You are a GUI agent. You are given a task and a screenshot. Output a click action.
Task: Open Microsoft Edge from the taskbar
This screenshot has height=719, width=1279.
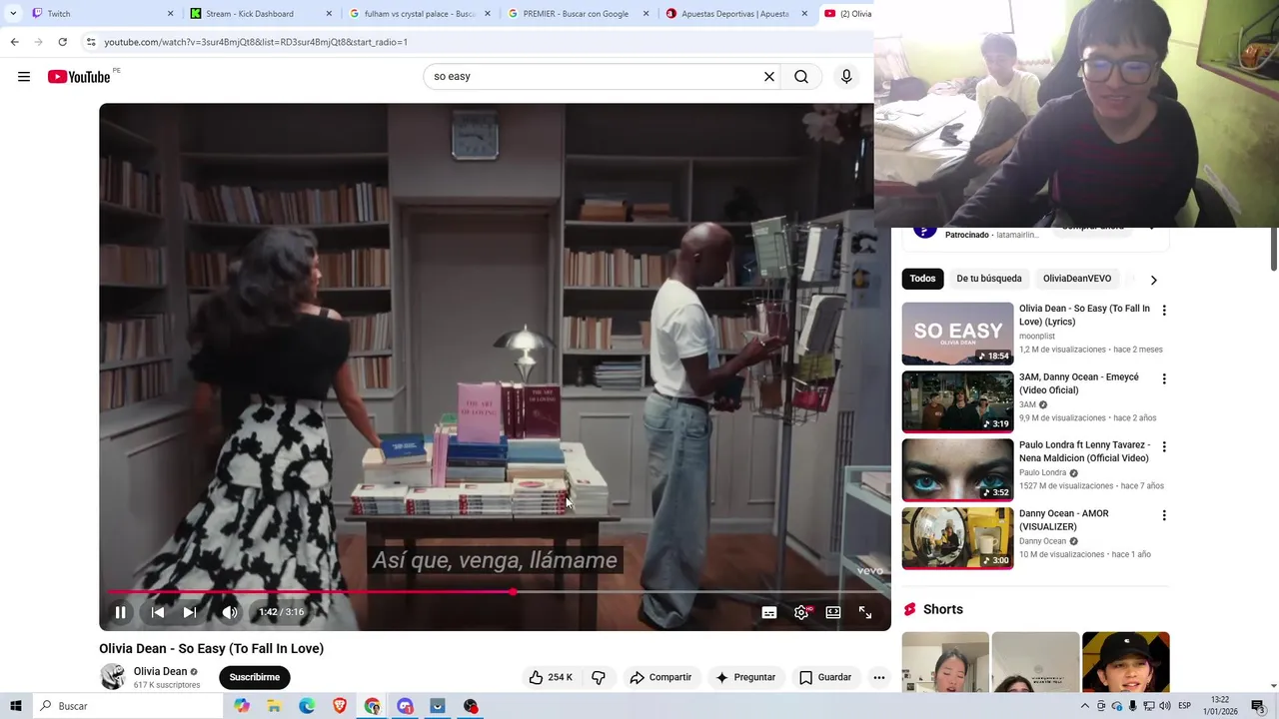[x=307, y=706]
